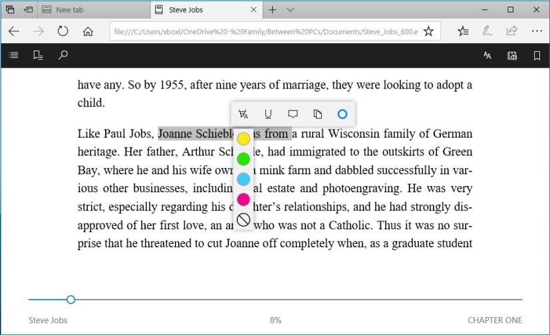Click the year 1955 in the text

(x=172, y=85)
